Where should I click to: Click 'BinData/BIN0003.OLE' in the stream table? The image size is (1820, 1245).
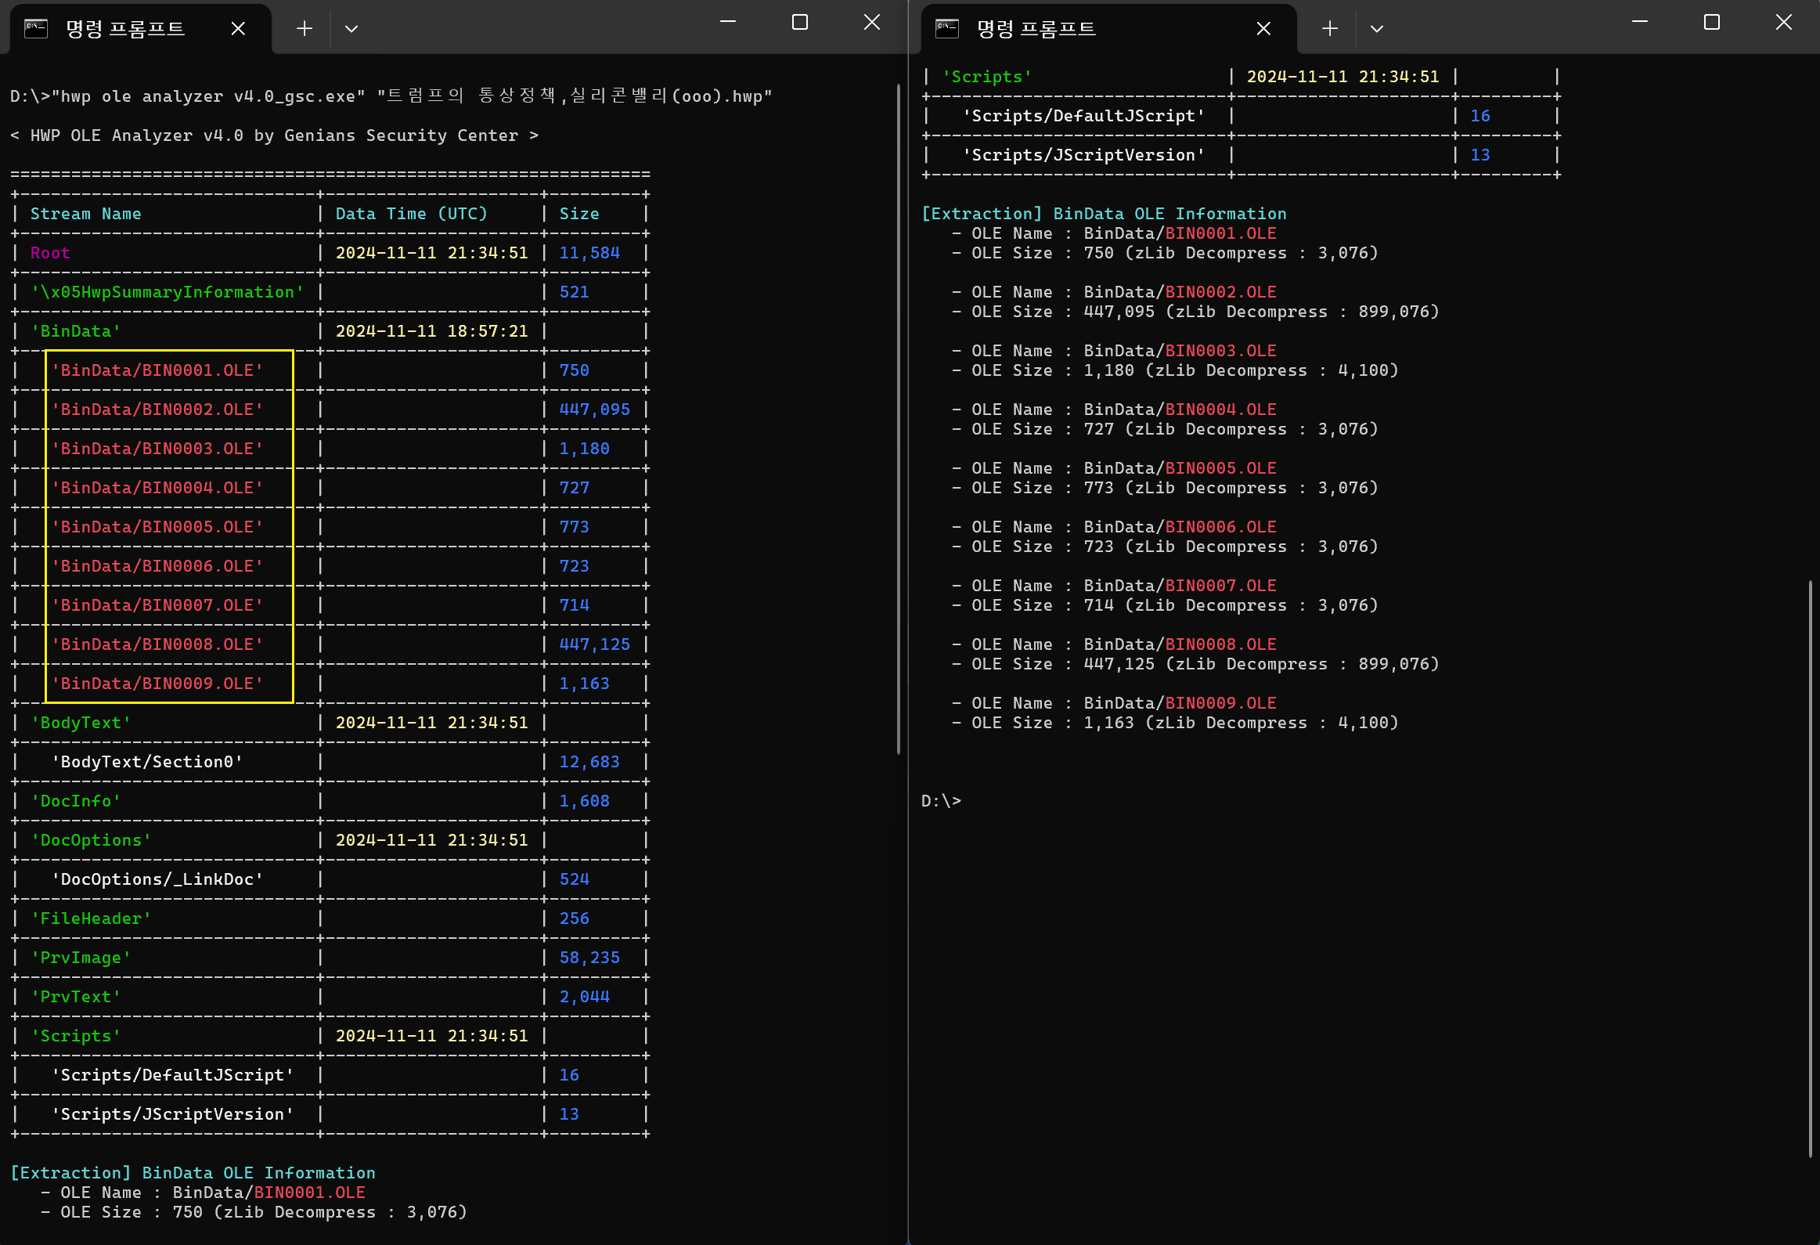[x=157, y=449]
